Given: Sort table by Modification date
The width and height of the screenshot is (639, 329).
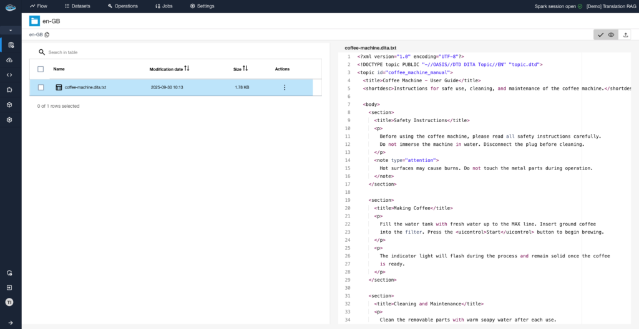Looking at the screenshot, I should [x=187, y=69].
